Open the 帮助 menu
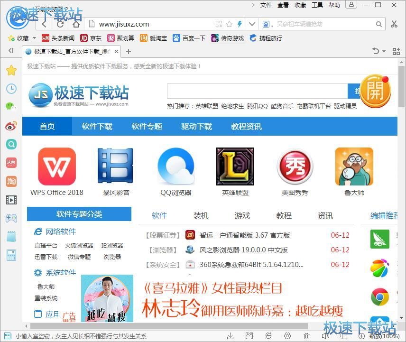The image size is (406, 342). pos(334,5)
